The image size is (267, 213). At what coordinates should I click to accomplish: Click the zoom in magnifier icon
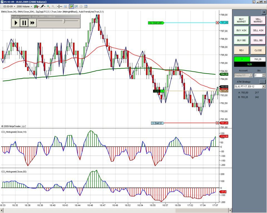point(48,6)
